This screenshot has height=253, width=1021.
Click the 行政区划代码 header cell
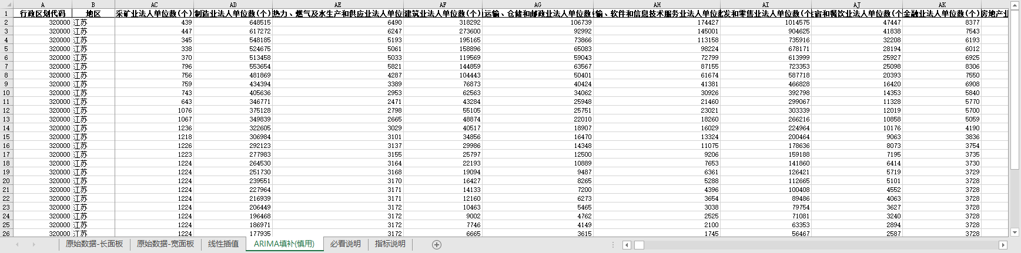click(x=42, y=14)
